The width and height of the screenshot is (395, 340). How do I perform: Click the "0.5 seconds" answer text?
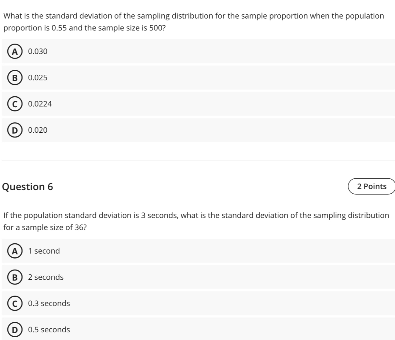(49, 330)
